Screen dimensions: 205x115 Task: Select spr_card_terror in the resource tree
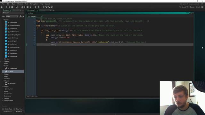(12, 50)
